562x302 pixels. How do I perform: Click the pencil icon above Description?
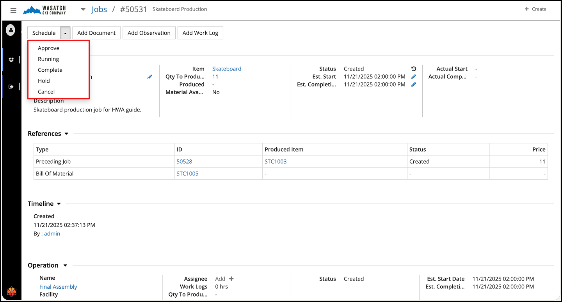149,77
